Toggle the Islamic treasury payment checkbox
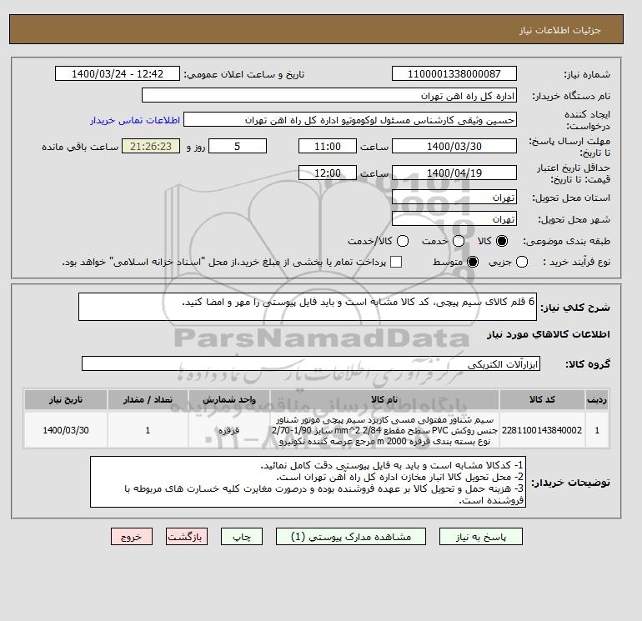The image size is (642, 621). (x=396, y=262)
